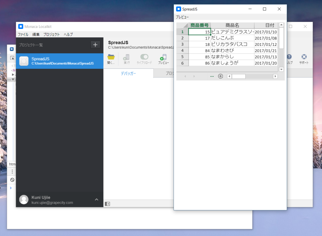Image resolution: width=322 pixels, height=236 pixels.
Task: Click the inspect element icon in DevTools window
Action: (12, 58)
